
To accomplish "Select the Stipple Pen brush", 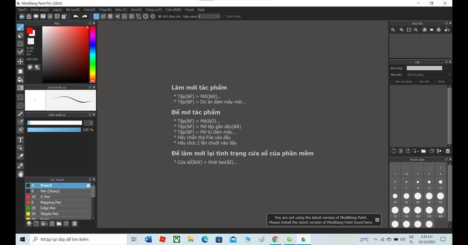I will tap(58, 214).
